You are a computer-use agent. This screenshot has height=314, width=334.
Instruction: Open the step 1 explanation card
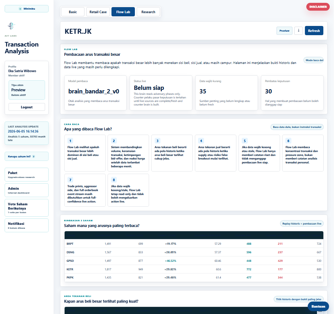[85, 153]
